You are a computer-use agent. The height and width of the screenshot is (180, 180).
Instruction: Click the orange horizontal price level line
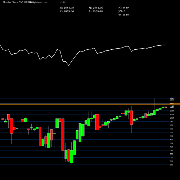90,104
